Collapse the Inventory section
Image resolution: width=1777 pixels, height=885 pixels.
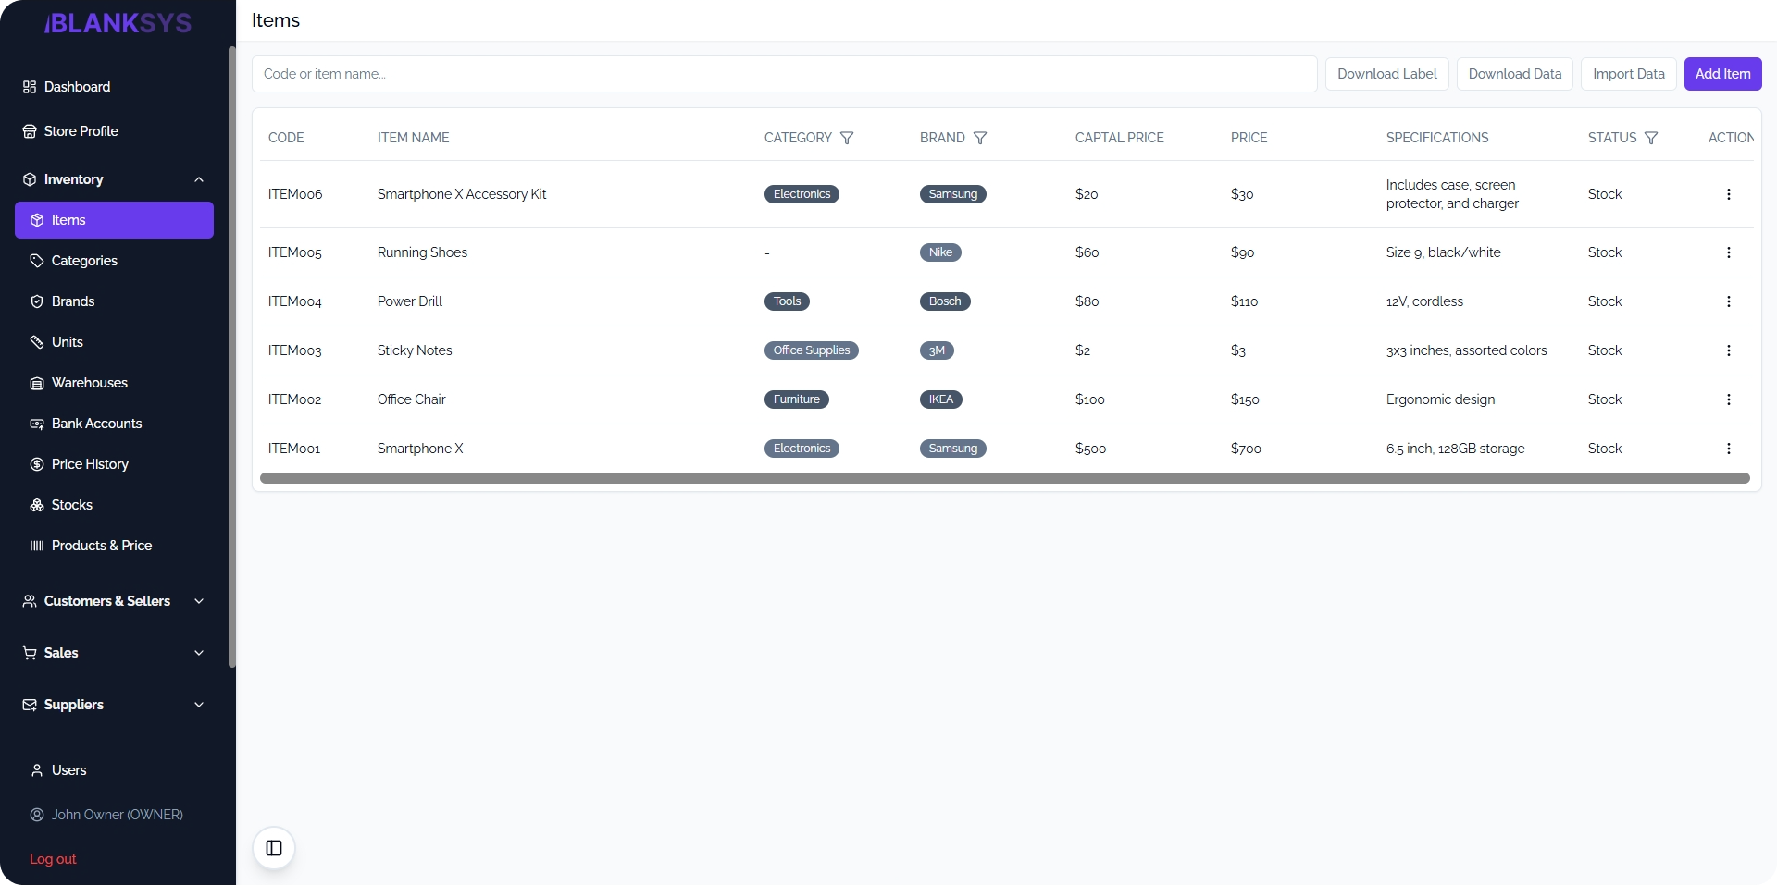click(199, 179)
